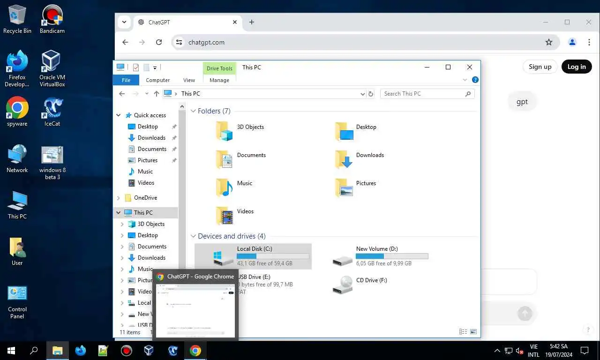Click Chrome site information icon

pos(179,42)
